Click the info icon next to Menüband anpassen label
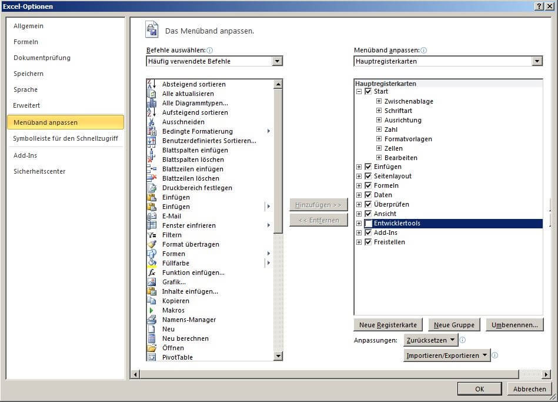The height and width of the screenshot is (402, 558). (x=423, y=50)
